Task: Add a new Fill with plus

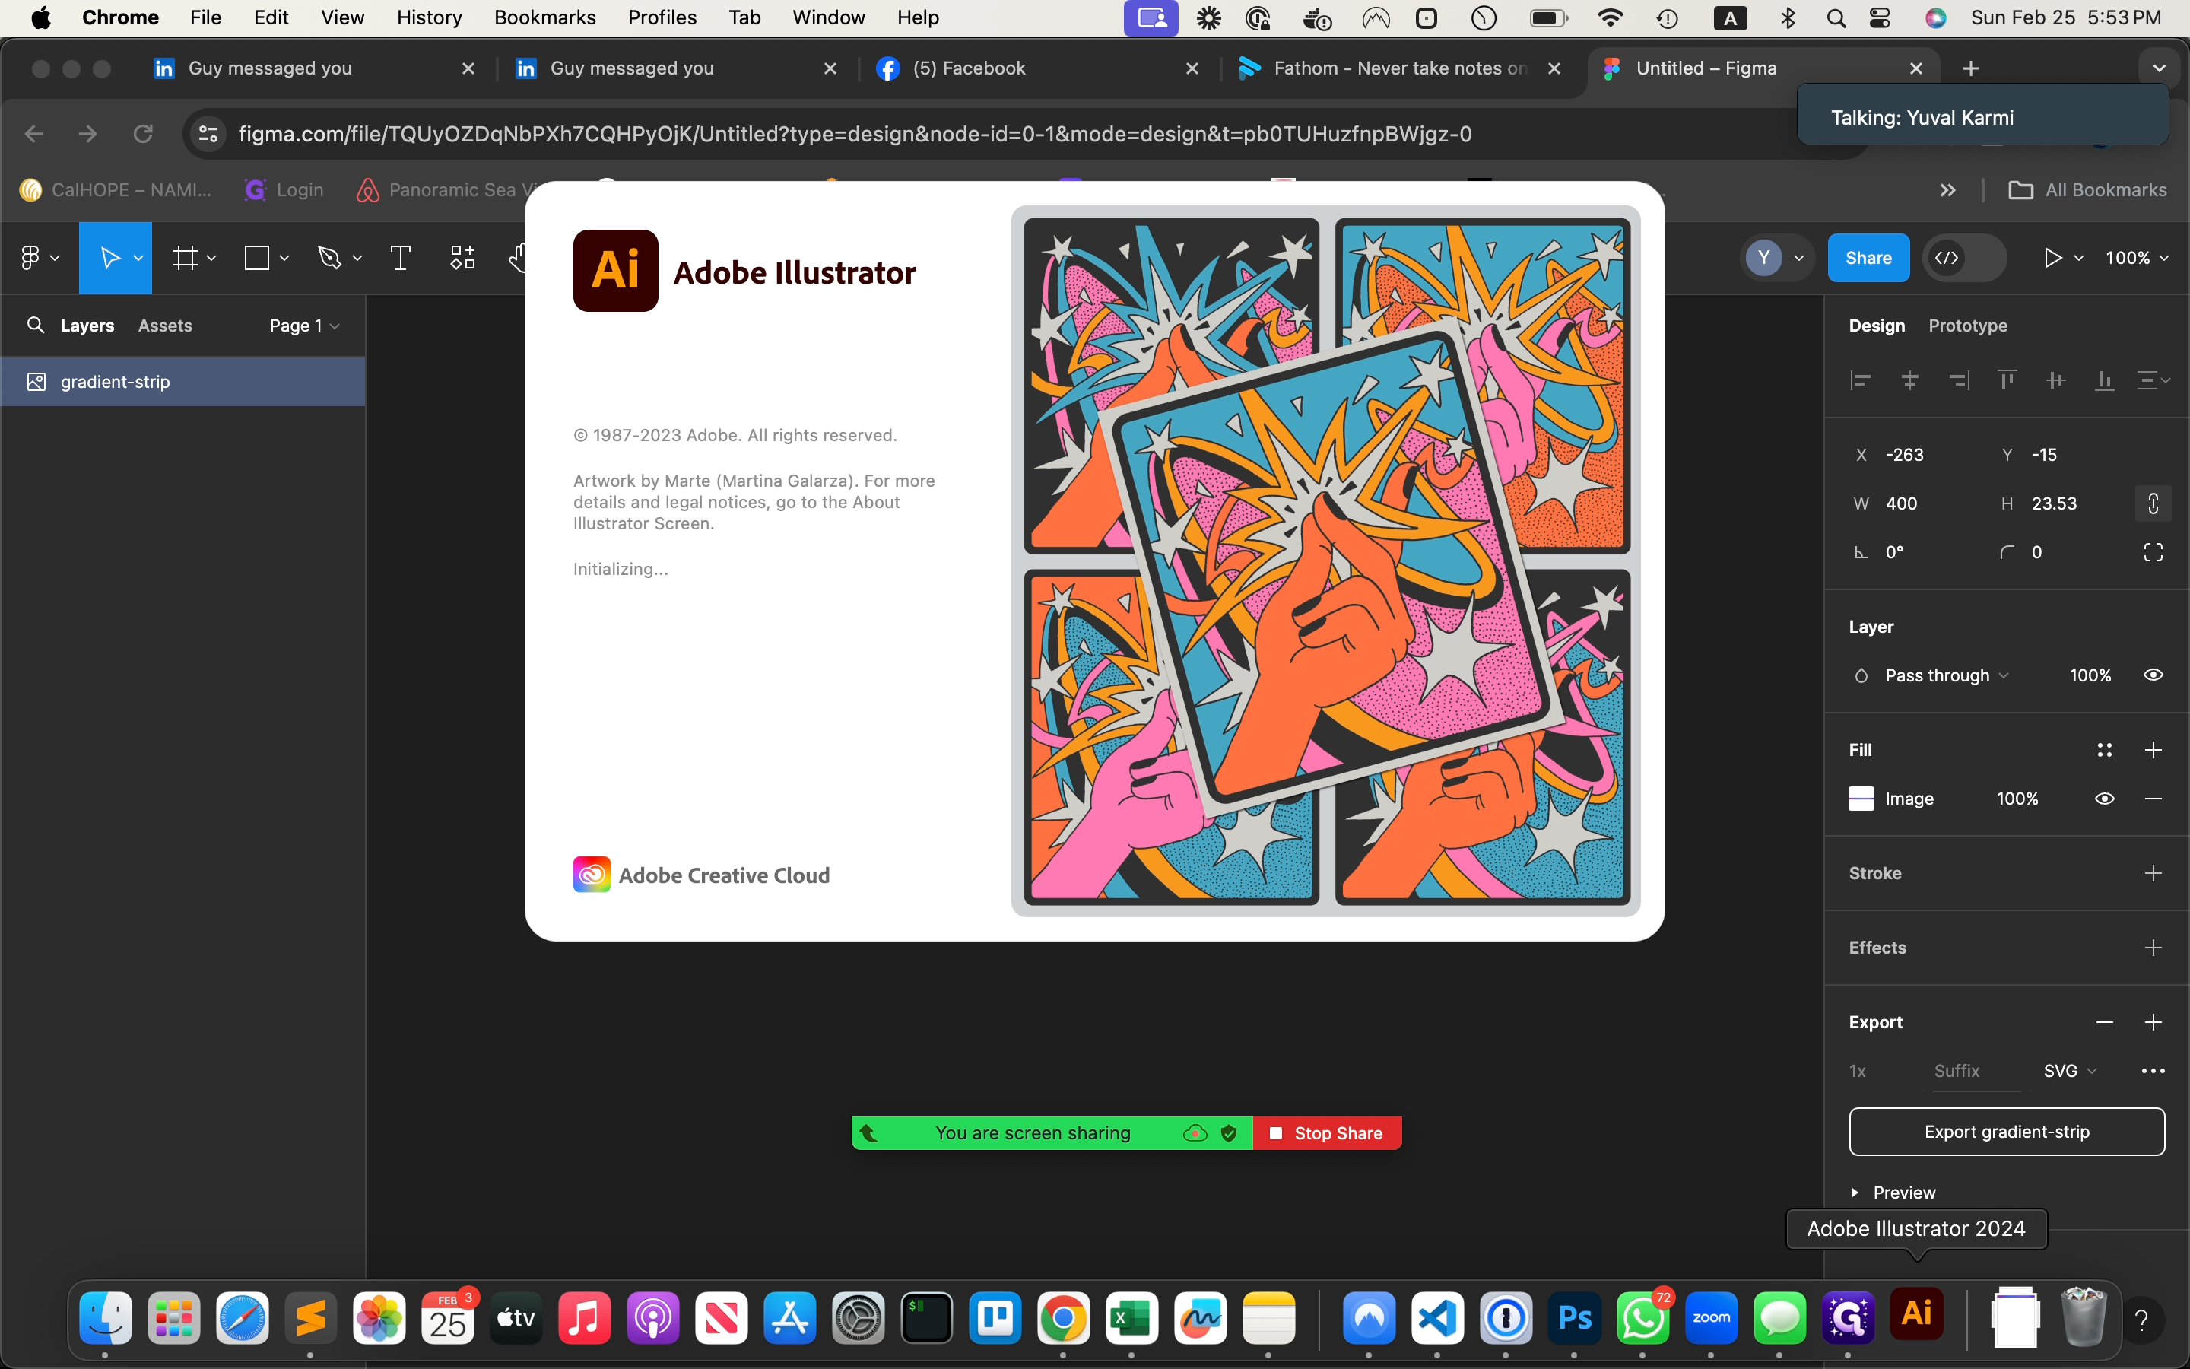Action: [2153, 750]
